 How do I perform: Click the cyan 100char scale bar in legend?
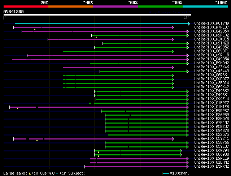[166, 173]
